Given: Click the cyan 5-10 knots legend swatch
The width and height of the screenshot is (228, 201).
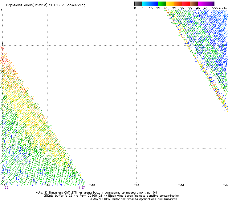Looking at the screenshot, I should pyautogui.click(x=146, y=4).
